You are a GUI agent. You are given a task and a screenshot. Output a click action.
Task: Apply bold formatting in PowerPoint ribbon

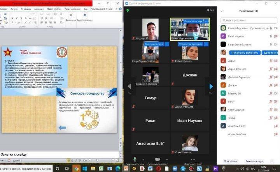click(x=12, y=18)
